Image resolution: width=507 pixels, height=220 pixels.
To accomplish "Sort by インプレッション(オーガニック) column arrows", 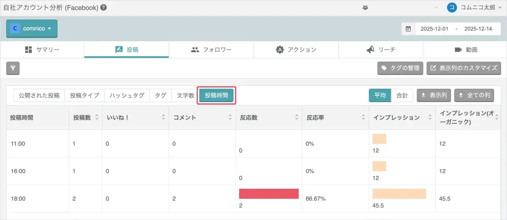I will (x=496, y=117).
